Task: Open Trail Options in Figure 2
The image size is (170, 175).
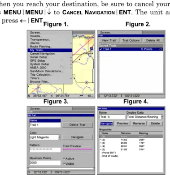Action: [x=131, y=40]
